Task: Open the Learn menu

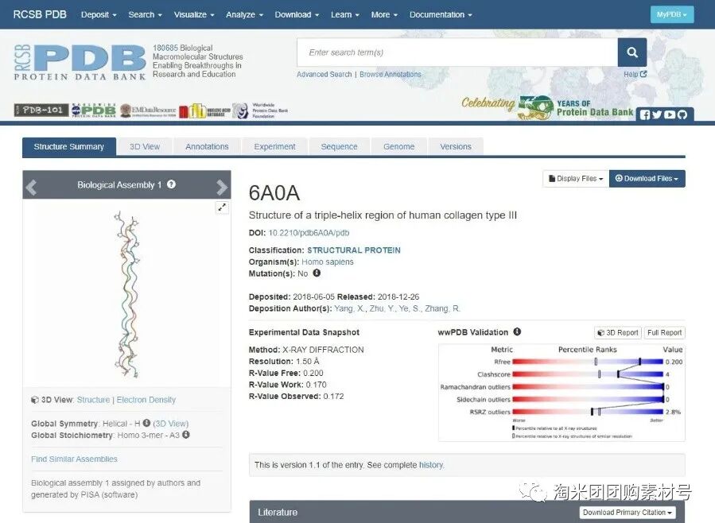Action: [345, 14]
